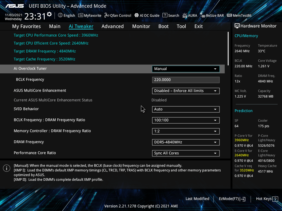Click the 175 pts Cooler value

(x=264, y=126)
